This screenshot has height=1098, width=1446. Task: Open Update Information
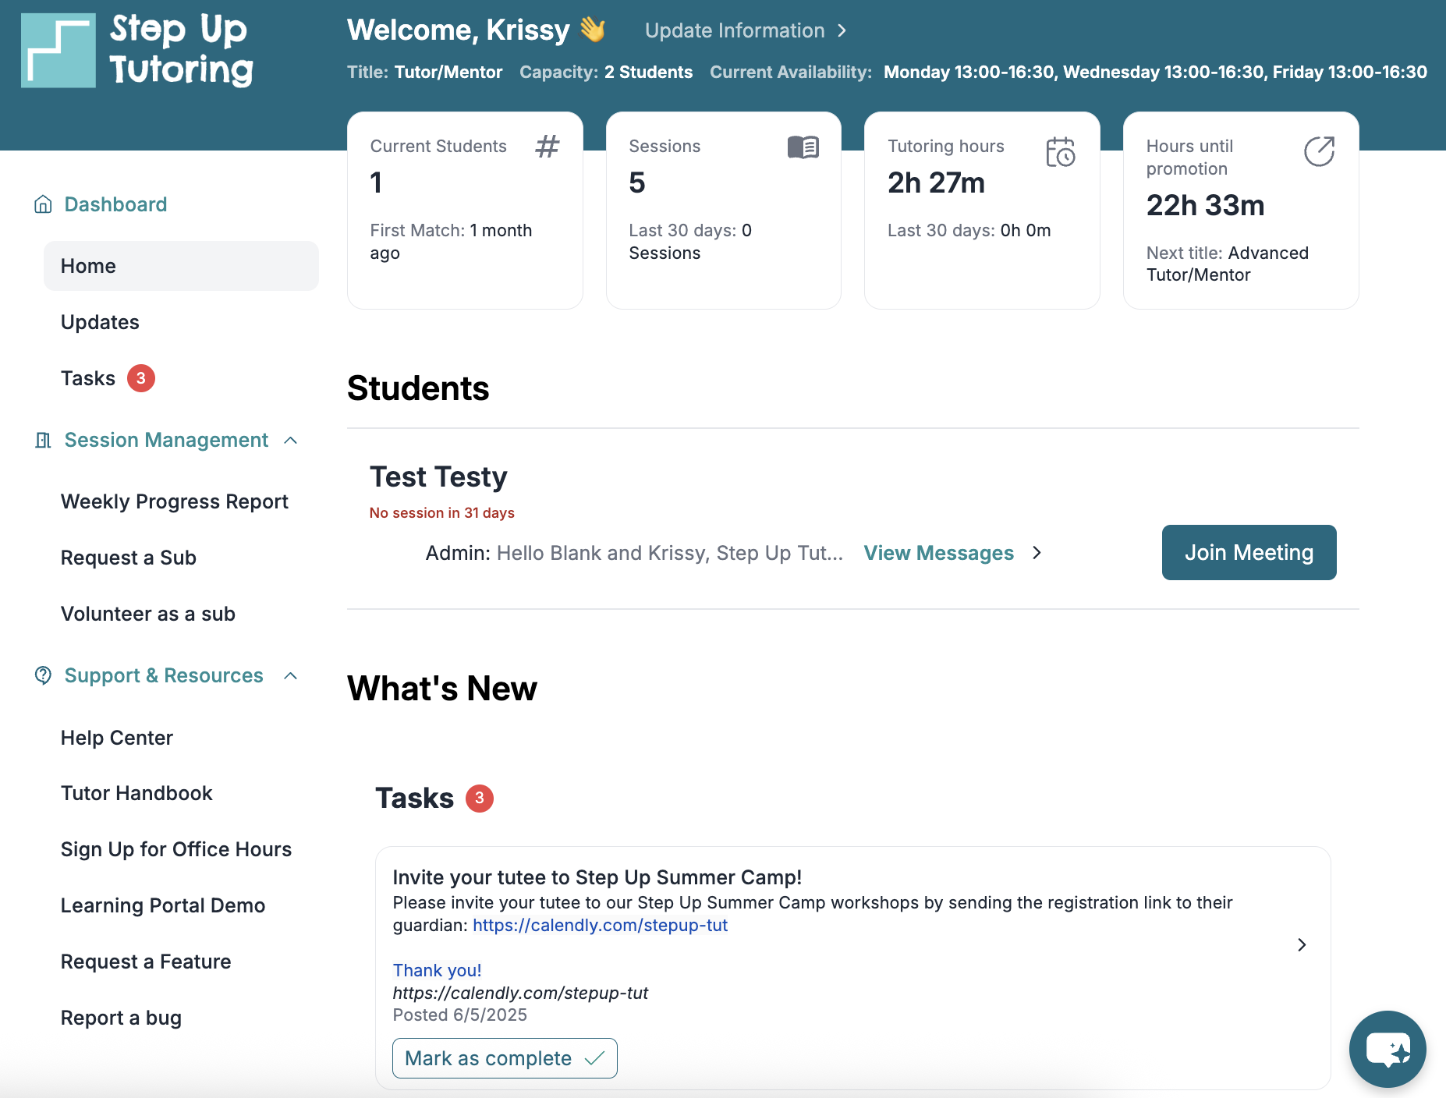point(735,30)
